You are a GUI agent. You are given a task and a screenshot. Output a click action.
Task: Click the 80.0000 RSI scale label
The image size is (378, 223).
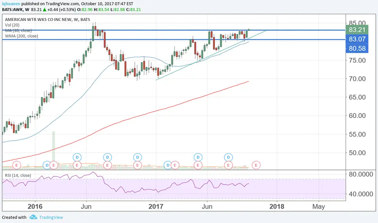361,174
